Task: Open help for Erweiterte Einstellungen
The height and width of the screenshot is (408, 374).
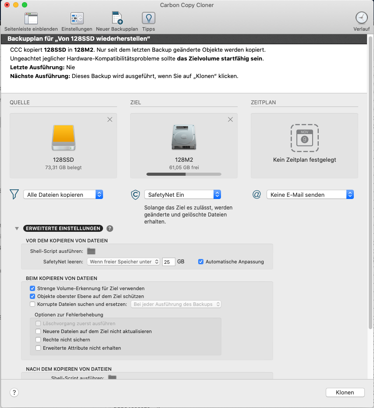Action: pyautogui.click(x=110, y=228)
